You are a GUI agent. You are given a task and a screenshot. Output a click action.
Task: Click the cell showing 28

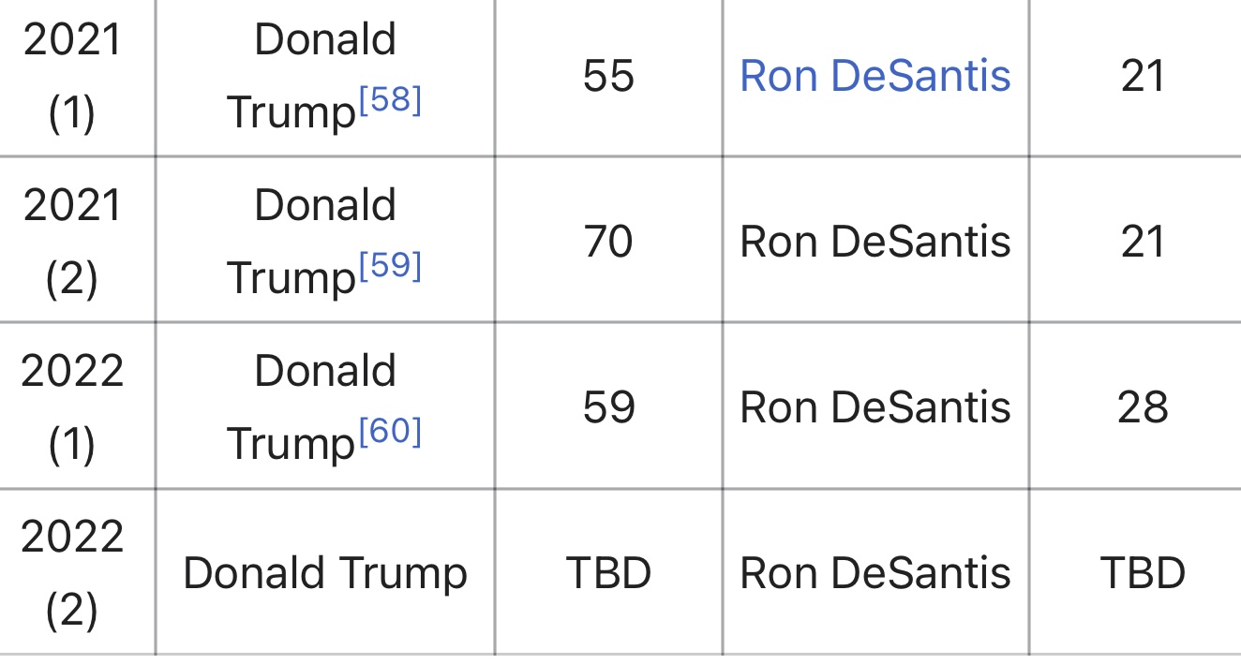point(1143,407)
